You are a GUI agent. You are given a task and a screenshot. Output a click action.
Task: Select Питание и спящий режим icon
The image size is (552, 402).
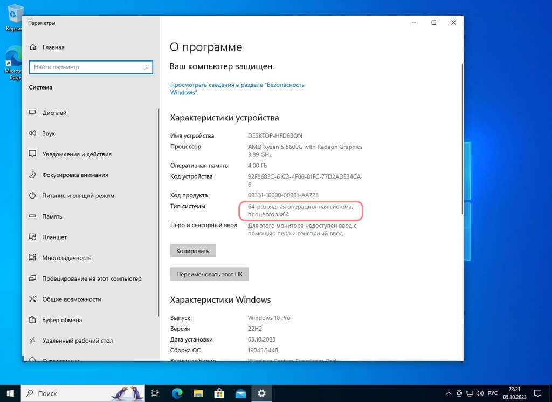(x=32, y=196)
